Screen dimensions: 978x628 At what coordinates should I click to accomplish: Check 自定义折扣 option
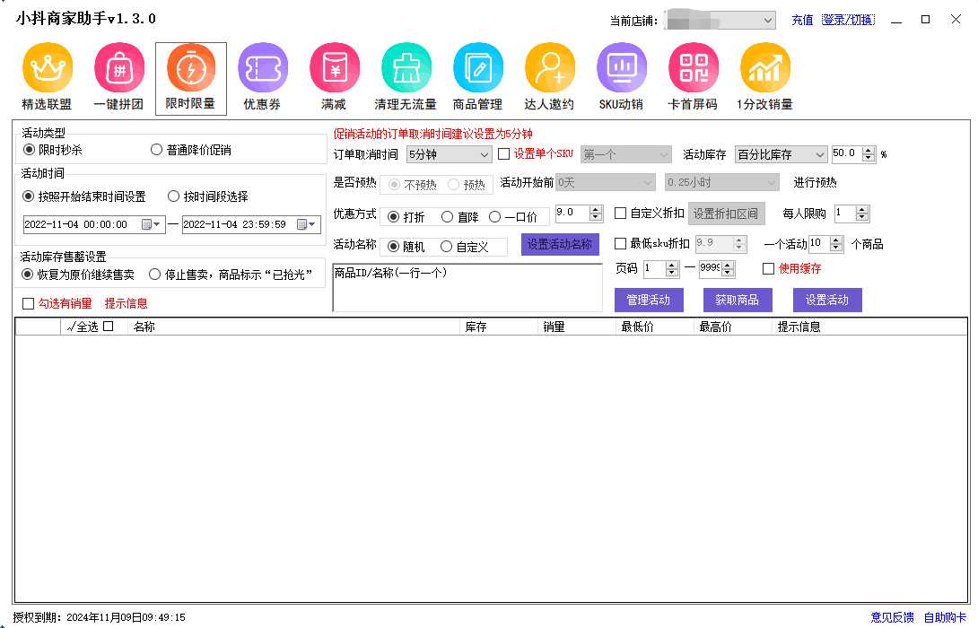[620, 213]
